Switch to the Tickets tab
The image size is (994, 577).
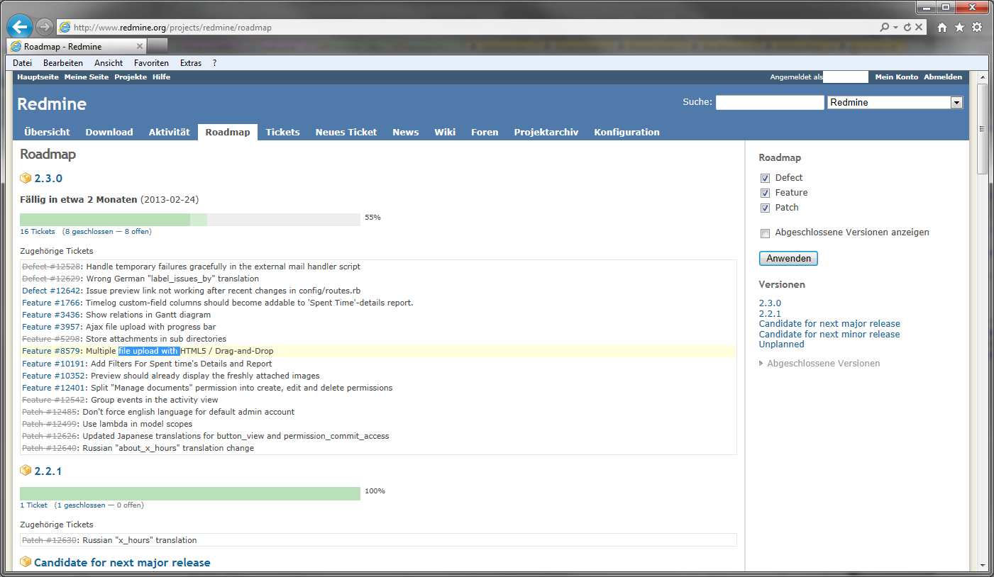283,132
